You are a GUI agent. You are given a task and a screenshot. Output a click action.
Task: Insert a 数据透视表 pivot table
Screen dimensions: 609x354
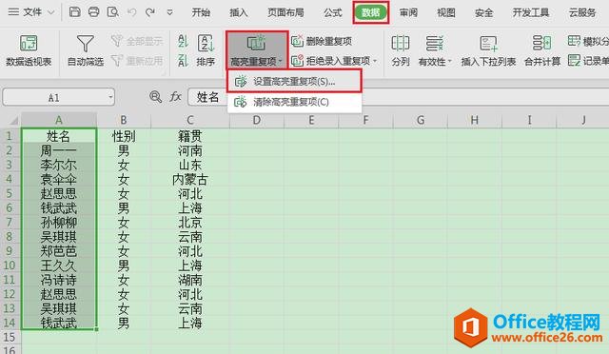coord(29,50)
